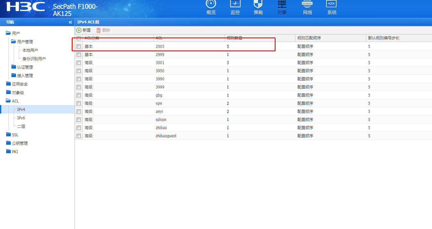This screenshot has height=229, width=432.
Task: Check the box for ACL 3999
Action: [x=79, y=87]
